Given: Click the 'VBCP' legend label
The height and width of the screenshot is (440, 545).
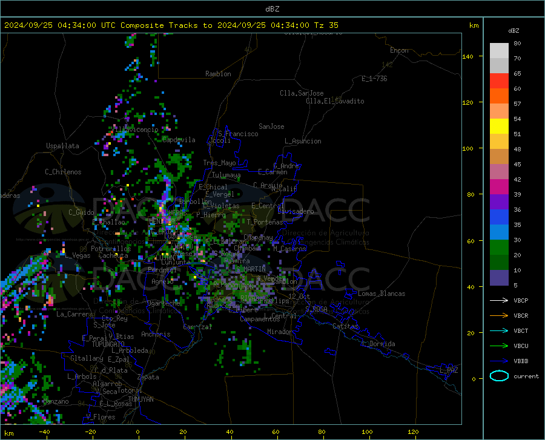Looking at the screenshot, I should [x=521, y=301].
